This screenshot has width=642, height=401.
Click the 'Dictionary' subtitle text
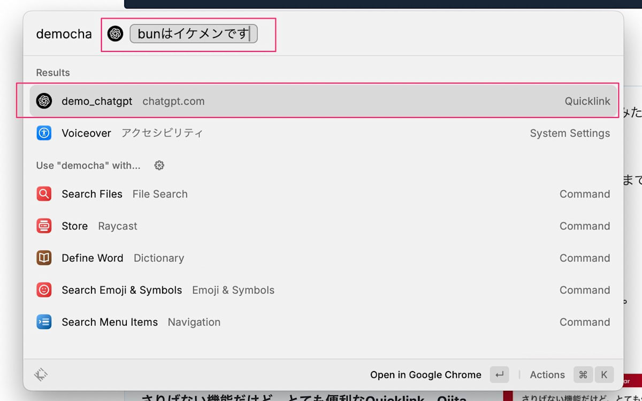(x=159, y=258)
